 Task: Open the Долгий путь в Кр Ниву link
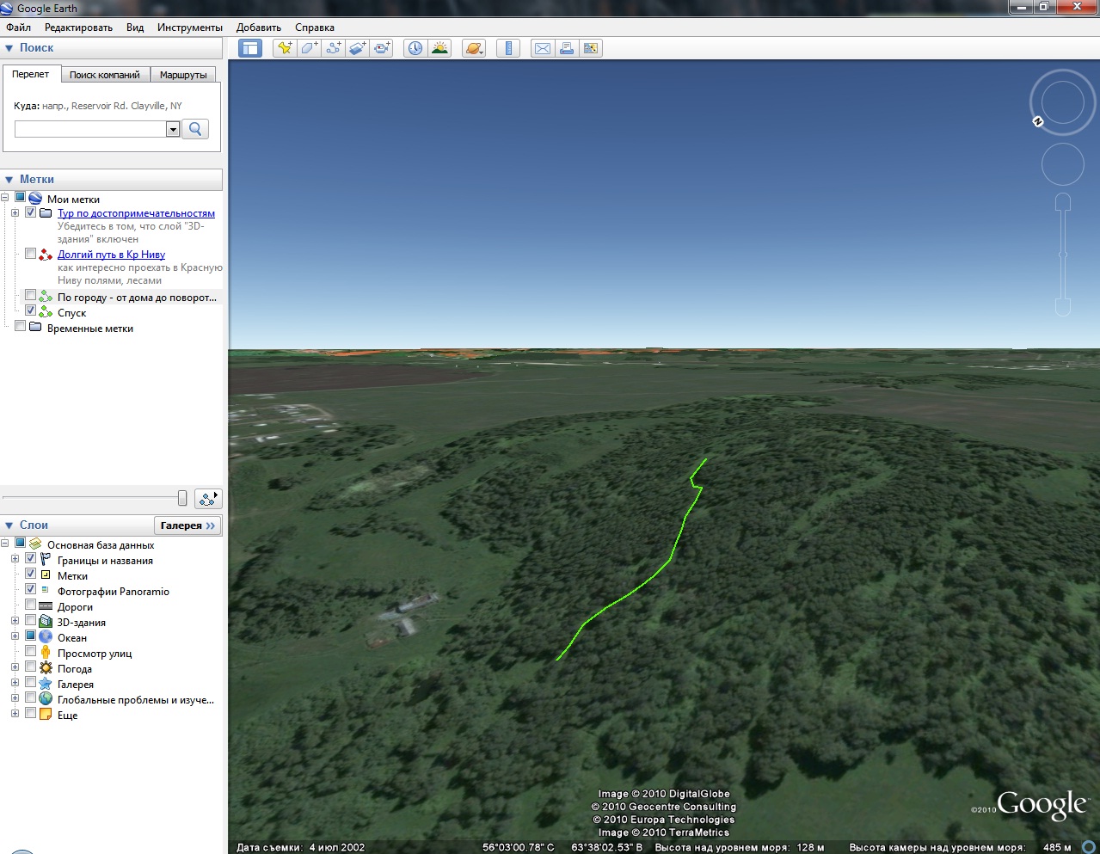click(111, 255)
